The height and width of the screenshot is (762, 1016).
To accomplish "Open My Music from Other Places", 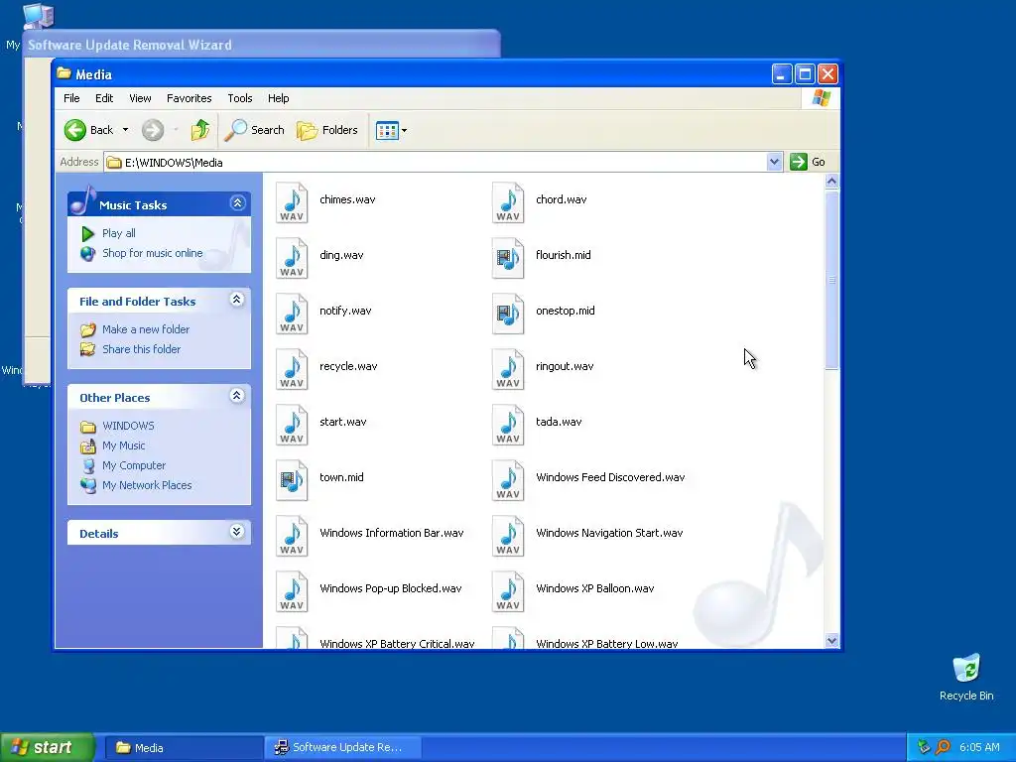I will pos(124,445).
